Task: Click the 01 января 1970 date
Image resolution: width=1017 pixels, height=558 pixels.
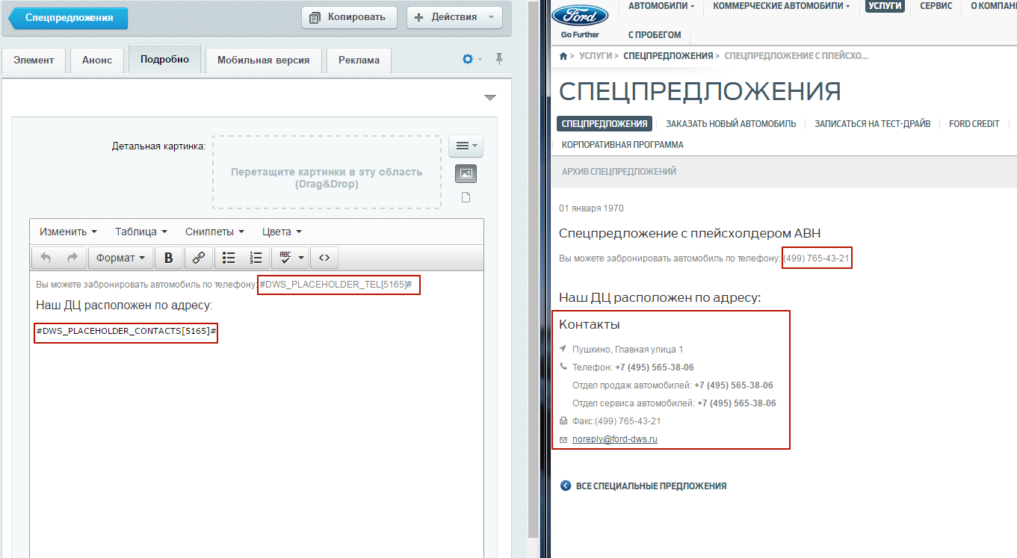Action: point(591,208)
